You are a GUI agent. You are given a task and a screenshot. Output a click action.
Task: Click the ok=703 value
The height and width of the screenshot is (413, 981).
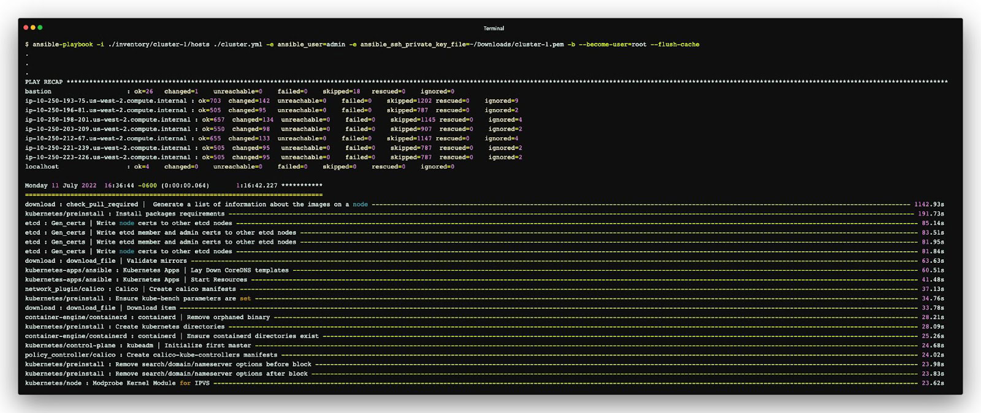[210, 101]
